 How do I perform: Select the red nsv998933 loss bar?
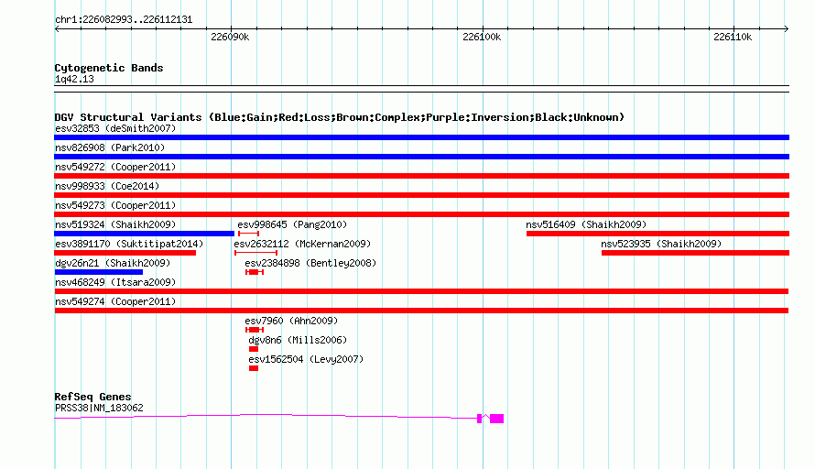click(421, 195)
